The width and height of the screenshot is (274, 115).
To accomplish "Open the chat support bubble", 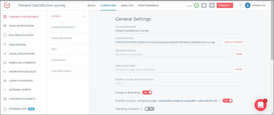I will click(260, 105).
